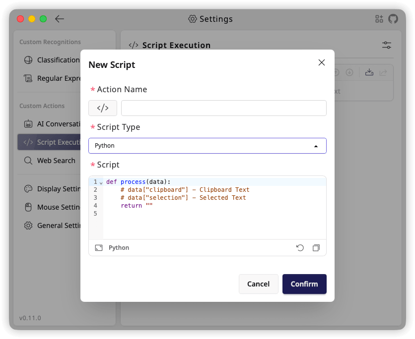
Task: Reset the script with the undo icon
Action: click(300, 248)
